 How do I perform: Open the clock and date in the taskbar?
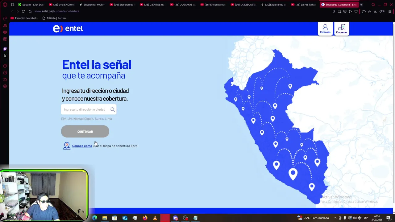pos(377,218)
